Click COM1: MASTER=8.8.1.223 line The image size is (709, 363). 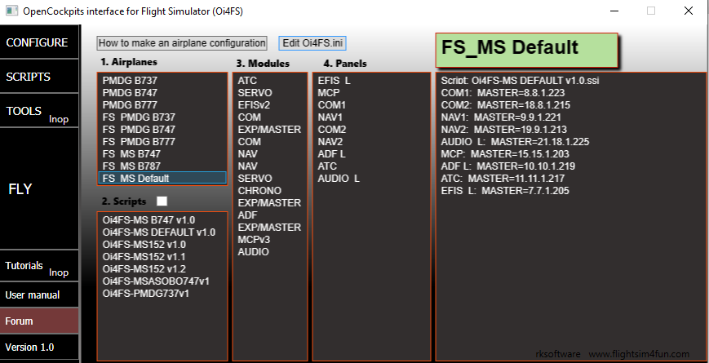(503, 93)
